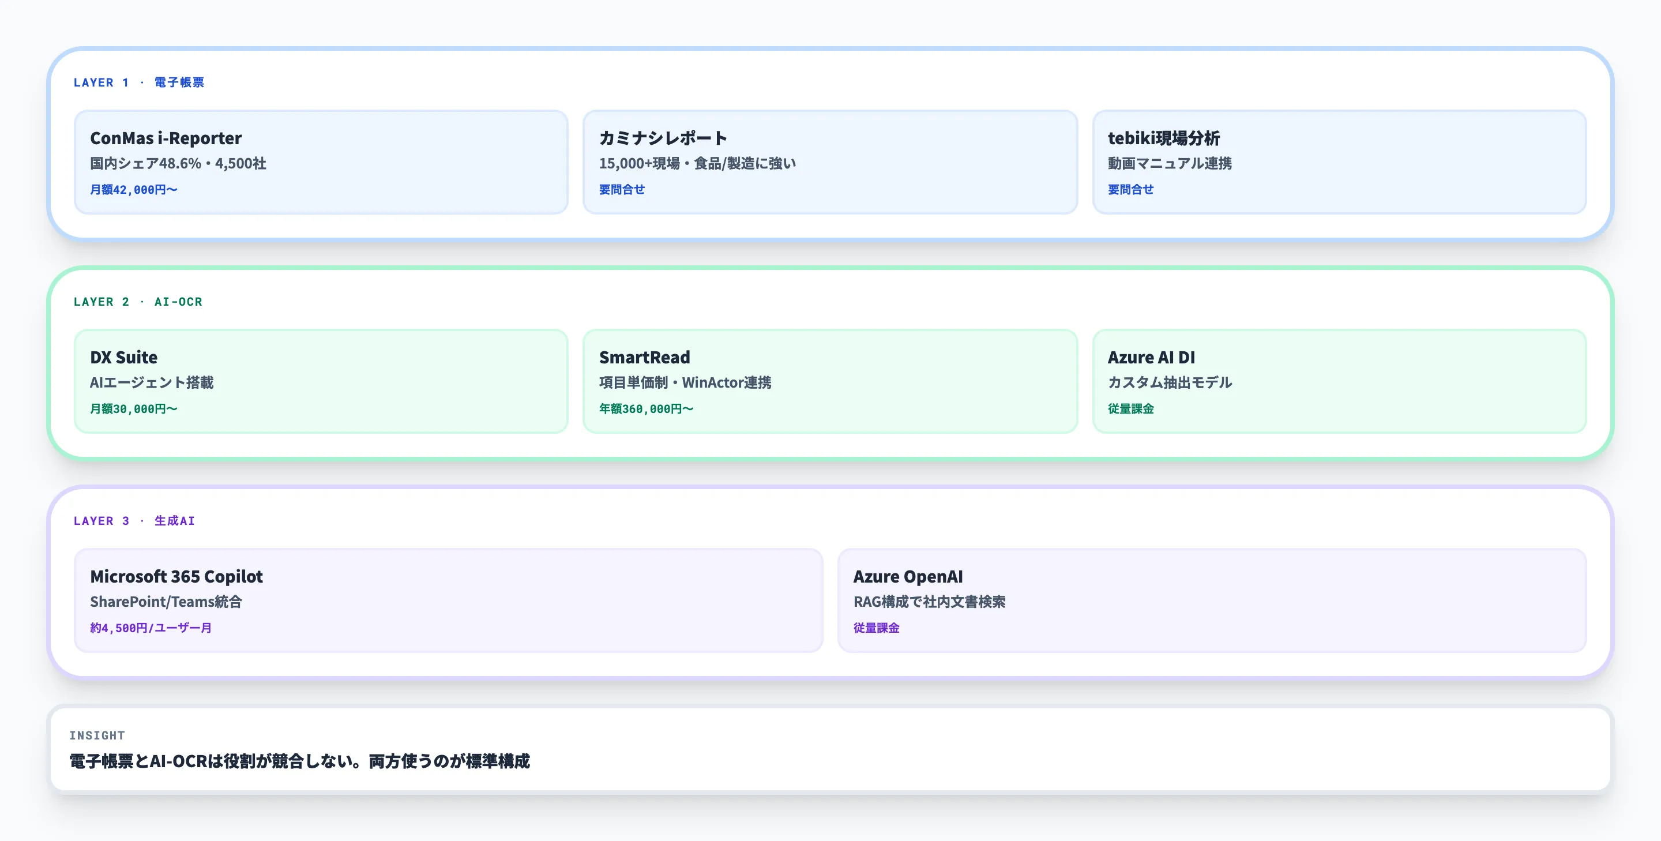
Task: Select the Microsoft 365 Copilot card
Action: 448,600
